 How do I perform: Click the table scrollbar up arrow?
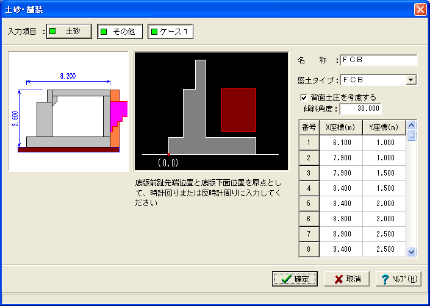point(412,126)
